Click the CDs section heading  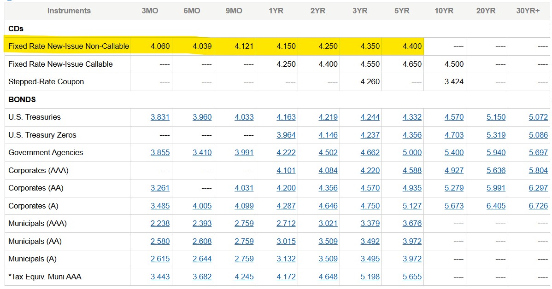point(16,29)
